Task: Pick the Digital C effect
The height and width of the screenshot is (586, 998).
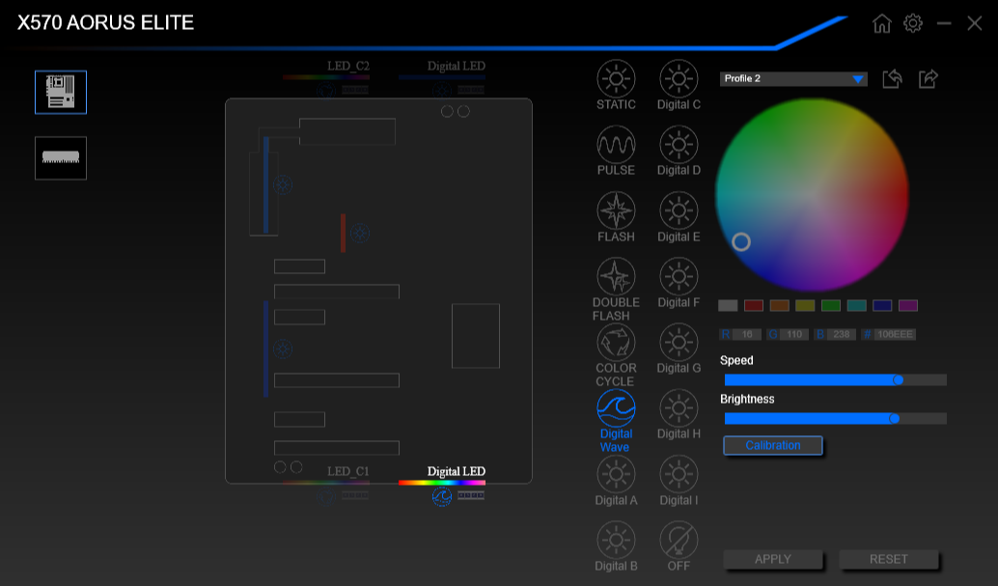Action: pos(679,85)
